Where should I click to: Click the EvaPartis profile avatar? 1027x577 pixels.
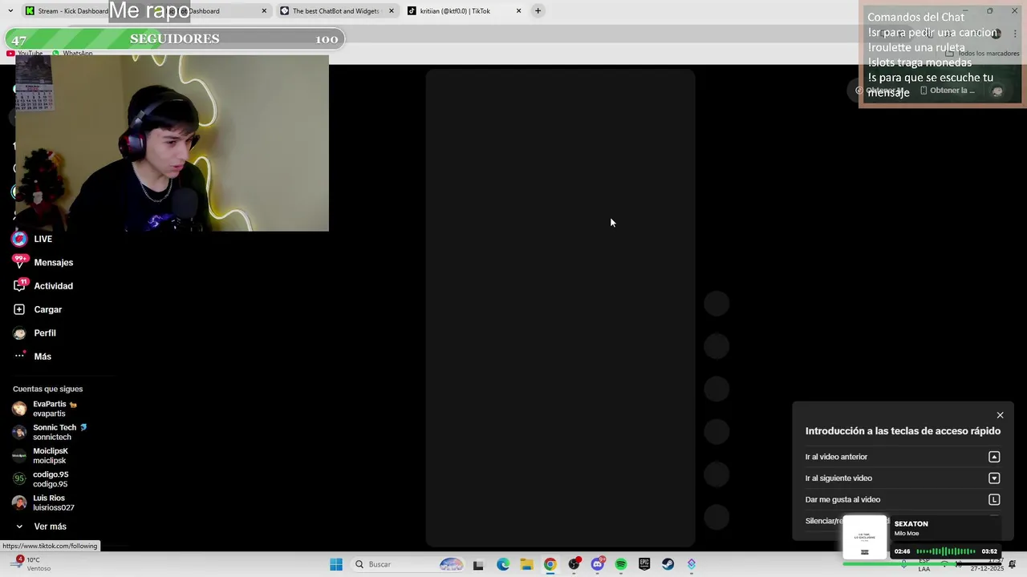click(19, 409)
